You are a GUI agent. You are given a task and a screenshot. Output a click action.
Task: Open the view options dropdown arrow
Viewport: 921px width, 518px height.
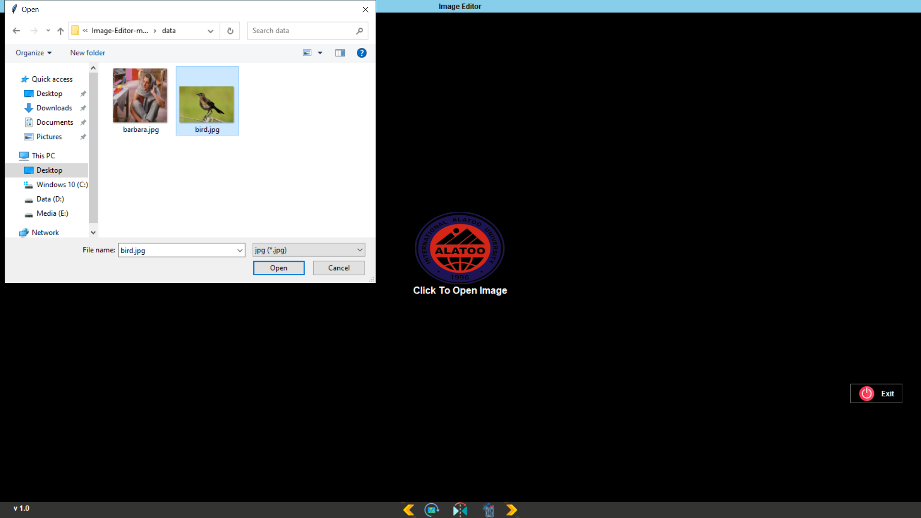(320, 53)
